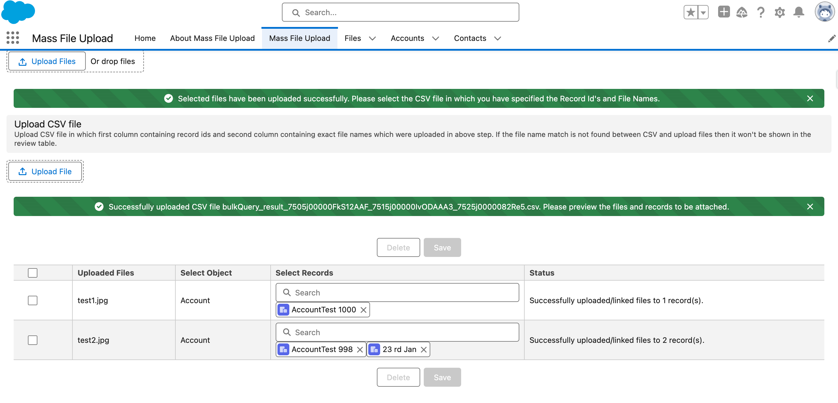Expand the Accounts tab dropdown chevron

tap(436, 38)
